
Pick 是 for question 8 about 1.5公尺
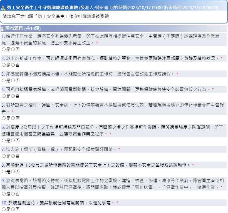click(x=4, y=172)
